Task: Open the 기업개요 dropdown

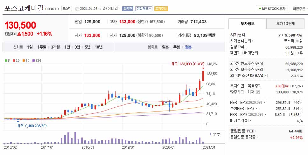Action: click(x=144, y=9)
